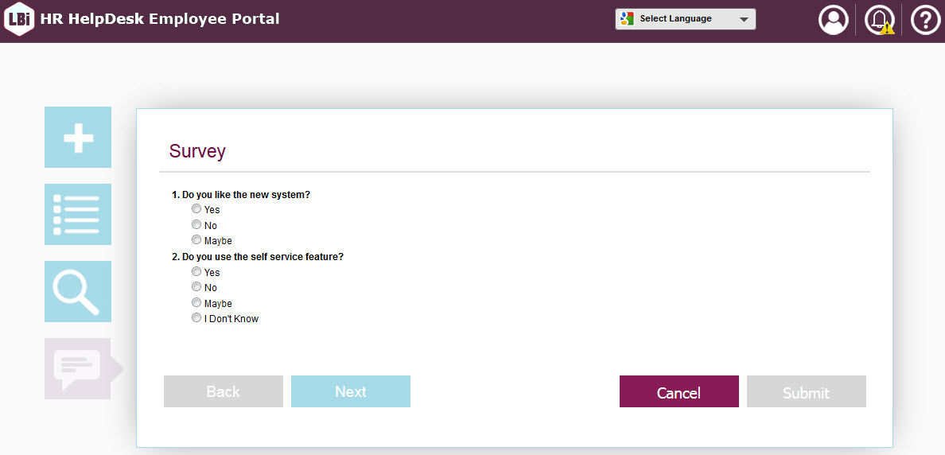Open notifications bell with warning
The image size is (945, 455).
tap(880, 20)
